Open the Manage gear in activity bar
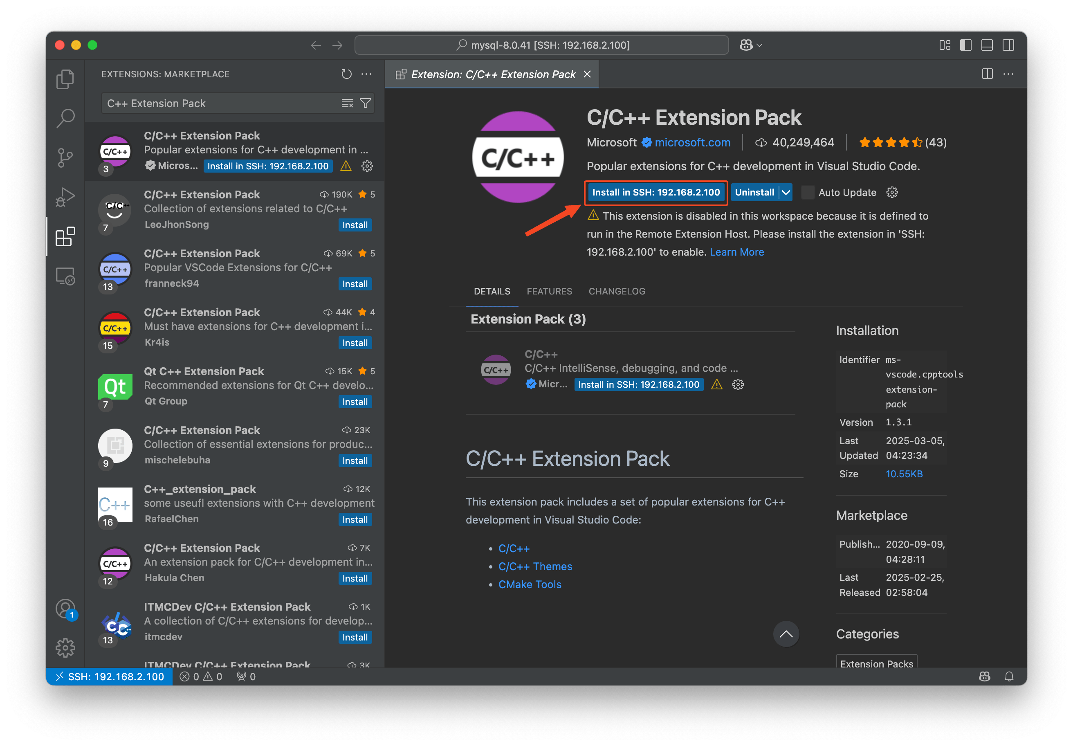Screen dimensions: 1073x746 pyautogui.click(x=65, y=648)
